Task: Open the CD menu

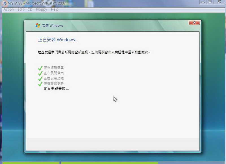Action: [30, 9]
